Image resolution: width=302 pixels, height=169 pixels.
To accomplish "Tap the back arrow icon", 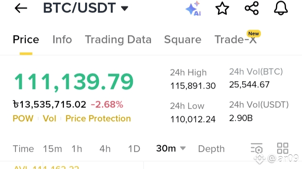I will pyautogui.click(x=21, y=8).
